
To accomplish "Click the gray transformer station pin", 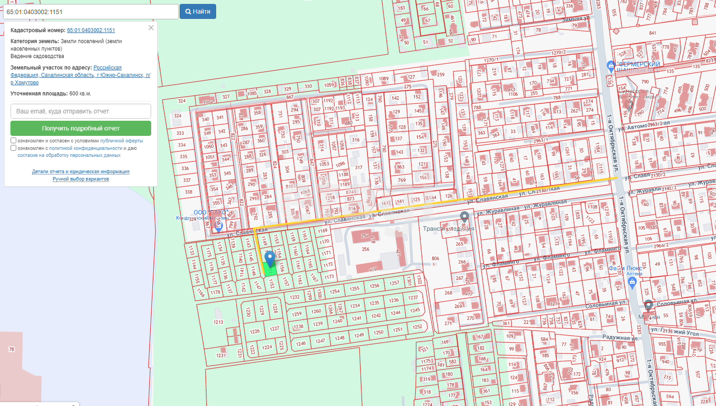I will (x=464, y=216).
